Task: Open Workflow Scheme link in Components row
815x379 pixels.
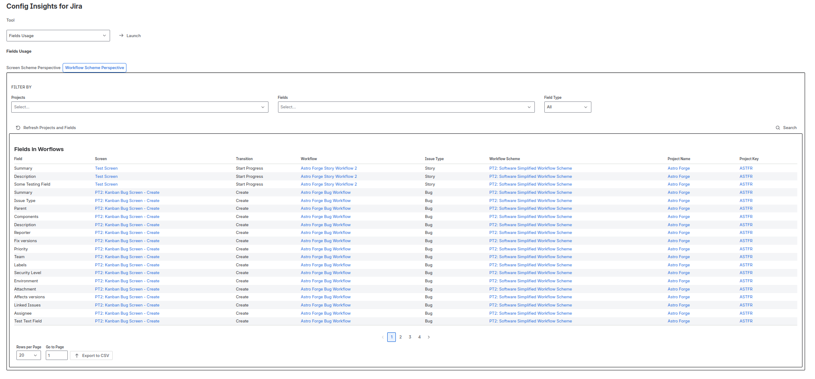Action: [531, 217]
